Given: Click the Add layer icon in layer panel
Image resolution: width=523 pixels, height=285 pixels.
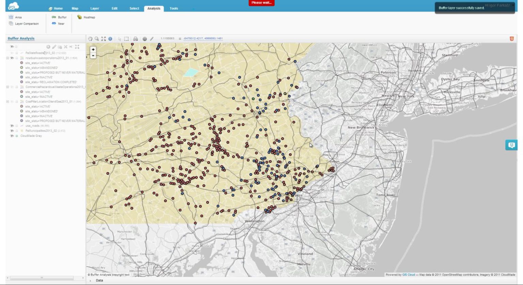Looking at the screenshot, I should (x=48, y=47).
